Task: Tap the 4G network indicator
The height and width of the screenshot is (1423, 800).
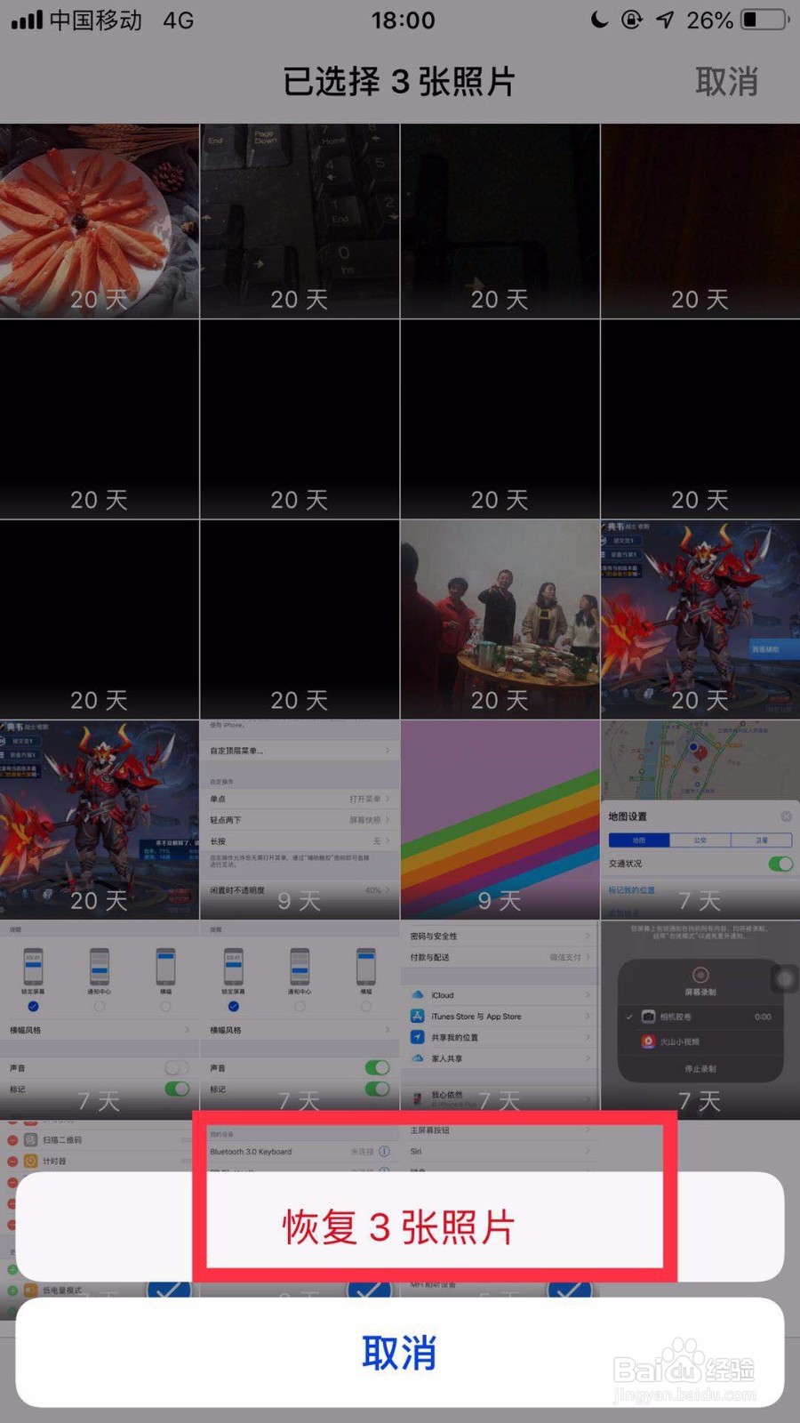Action: 179,20
